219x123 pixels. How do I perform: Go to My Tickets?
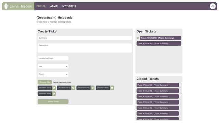tap(69, 6)
